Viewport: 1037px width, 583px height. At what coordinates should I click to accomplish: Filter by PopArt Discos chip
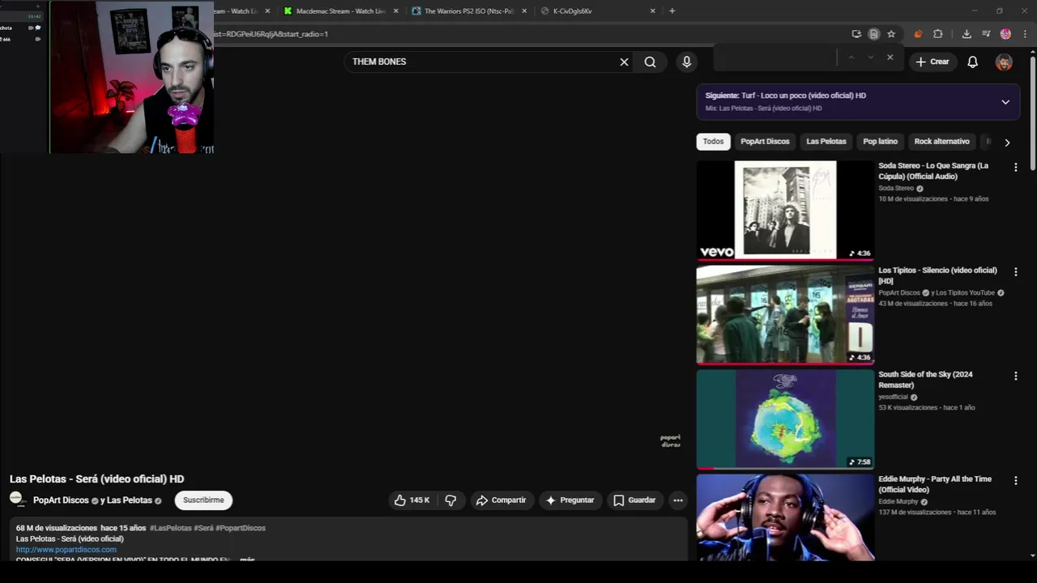click(765, 142)
